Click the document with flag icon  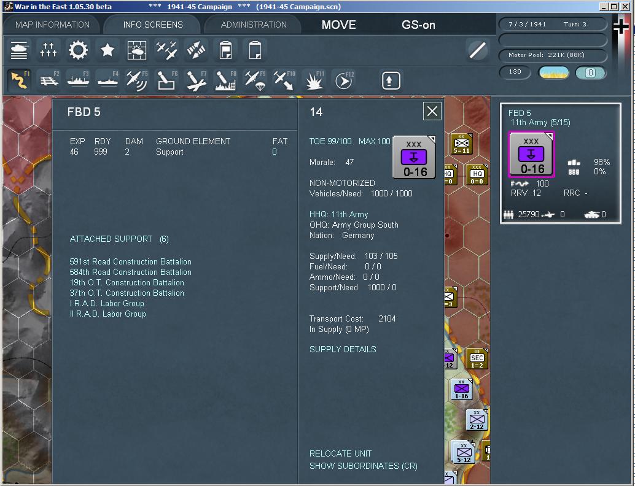click(x=225, y=50)
